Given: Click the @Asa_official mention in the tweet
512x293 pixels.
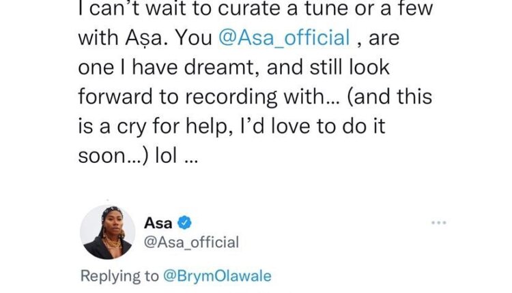Looking at the screenshot, I should coord(284,39).
